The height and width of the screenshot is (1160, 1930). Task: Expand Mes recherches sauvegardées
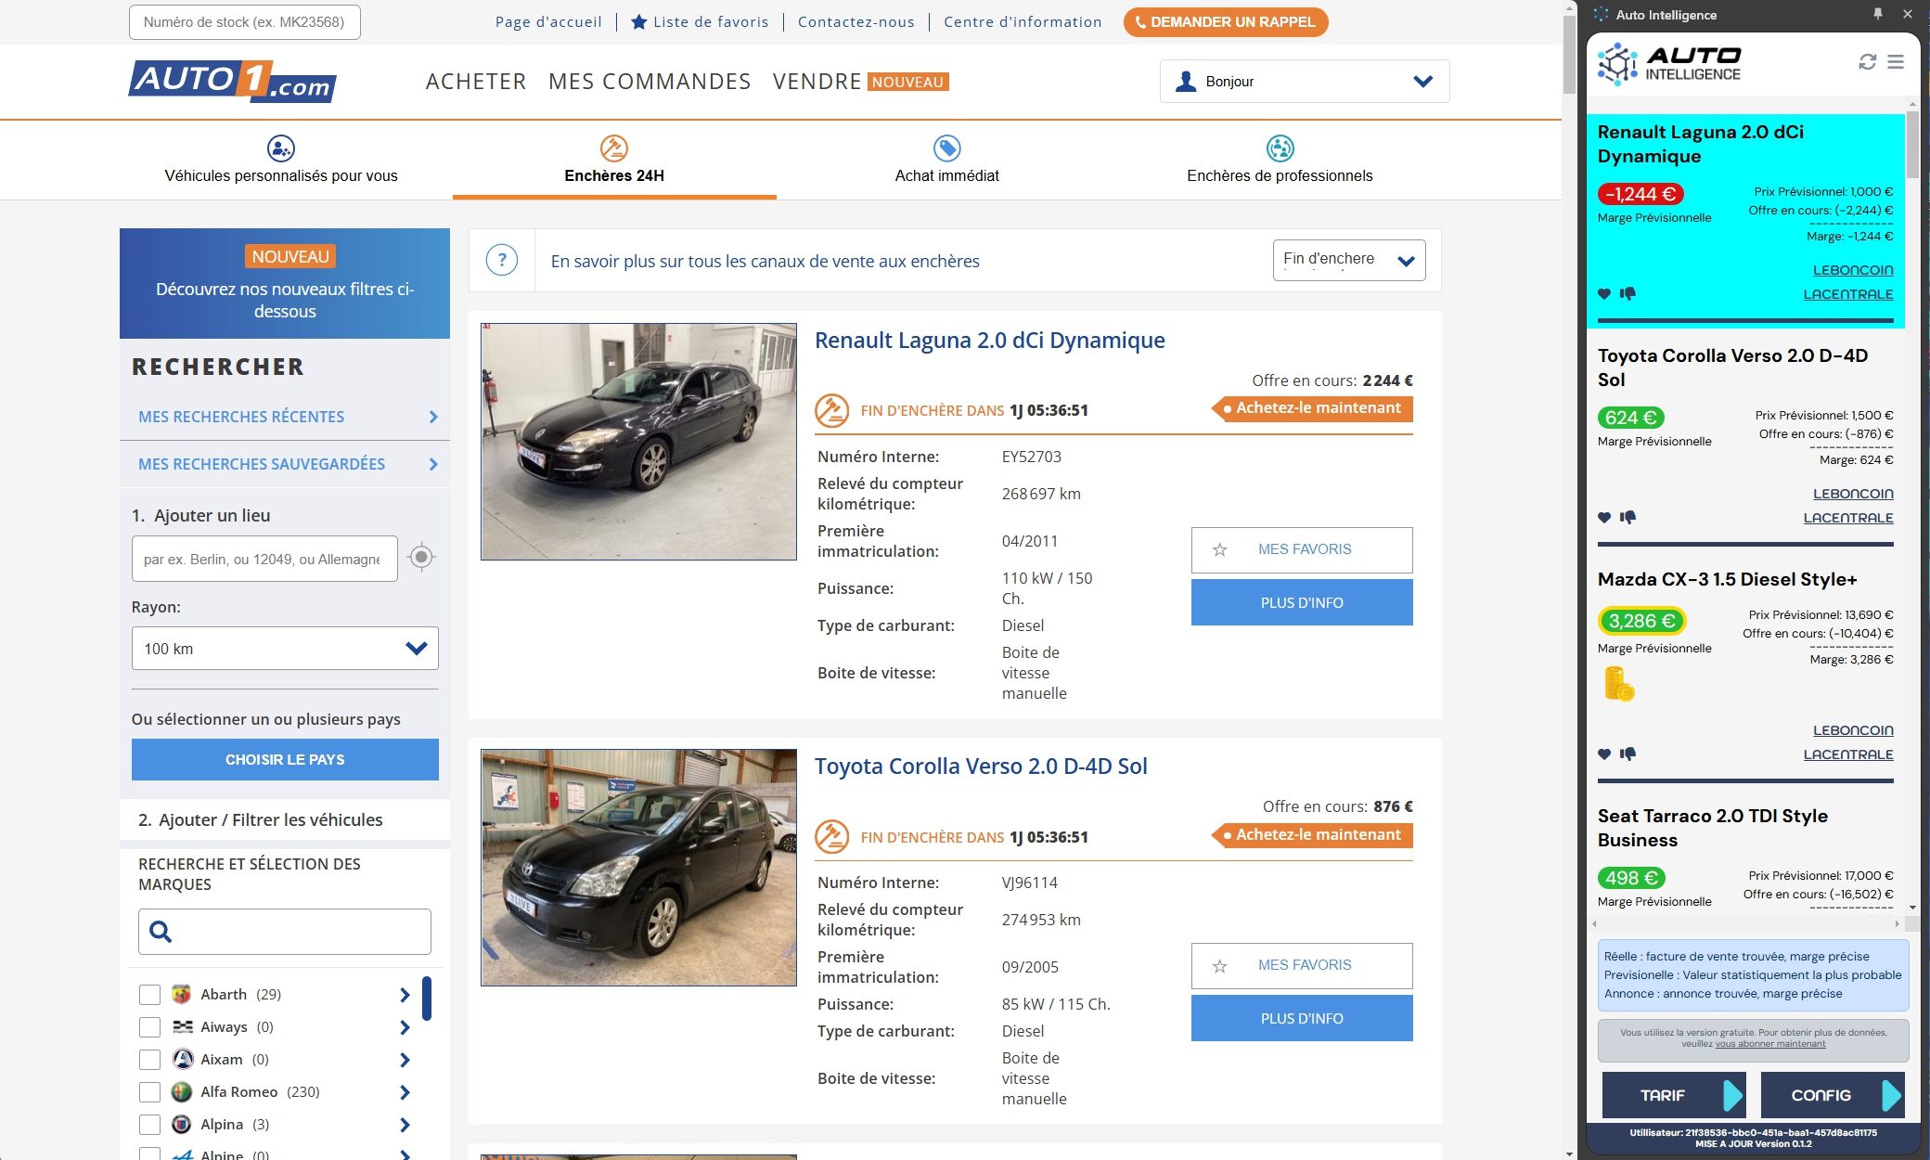(285, 464)
